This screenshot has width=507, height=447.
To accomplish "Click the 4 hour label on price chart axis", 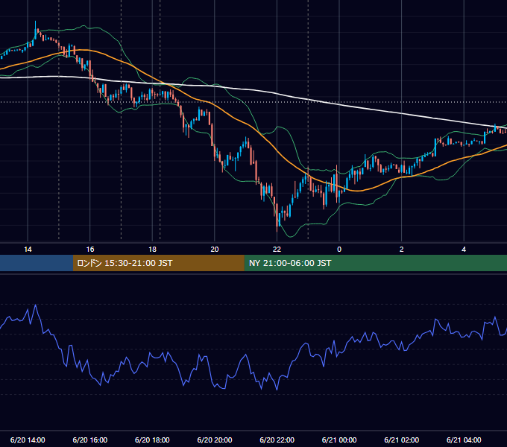I will [x=464, y=250].
